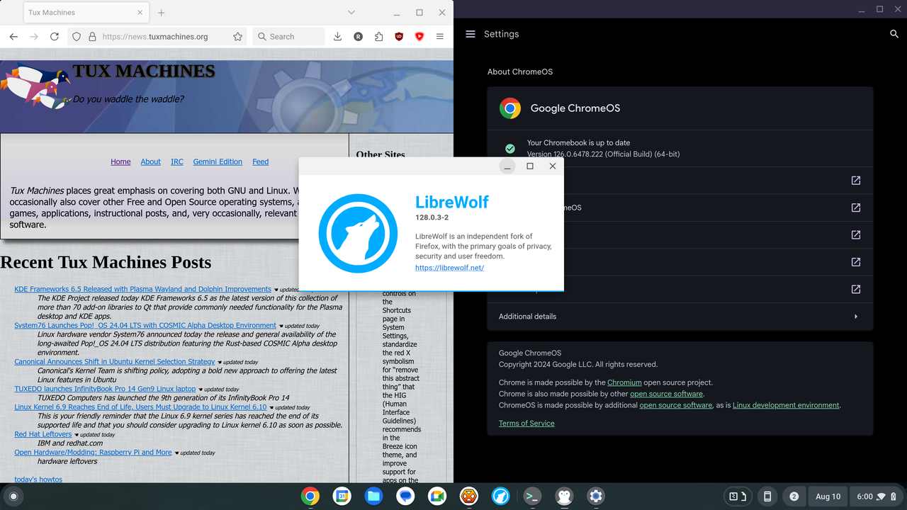
Task: Open the Linux development environment link
Action: click(x=786, y=405)
